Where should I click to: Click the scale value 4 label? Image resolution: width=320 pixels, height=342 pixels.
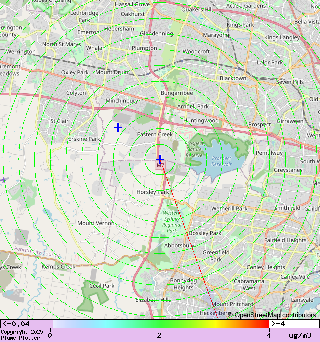click(269, 335)
